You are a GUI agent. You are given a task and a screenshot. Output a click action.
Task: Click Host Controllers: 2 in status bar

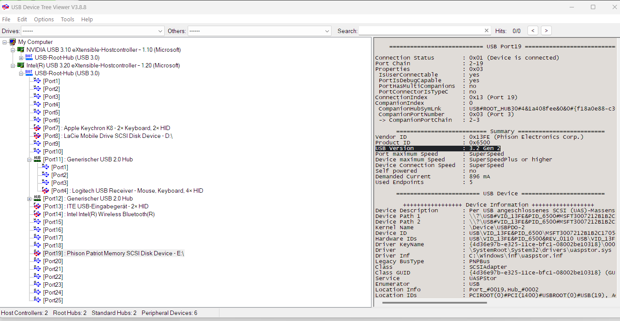tap(25, 313)
